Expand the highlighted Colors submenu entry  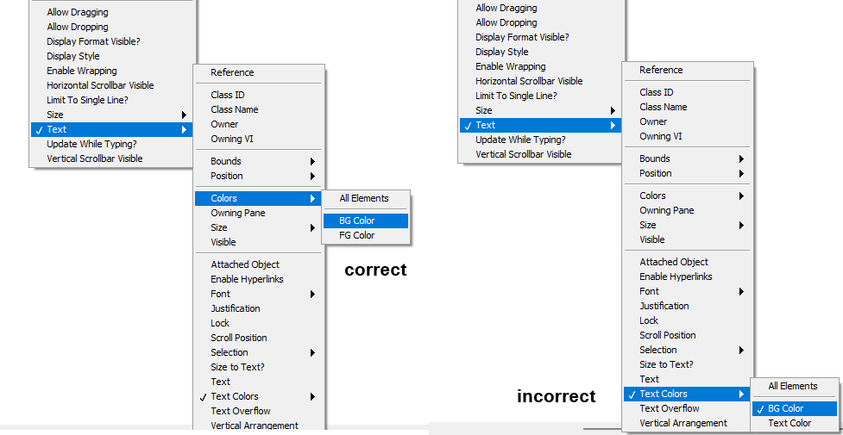pyautogui.click(x=223, y=198)
